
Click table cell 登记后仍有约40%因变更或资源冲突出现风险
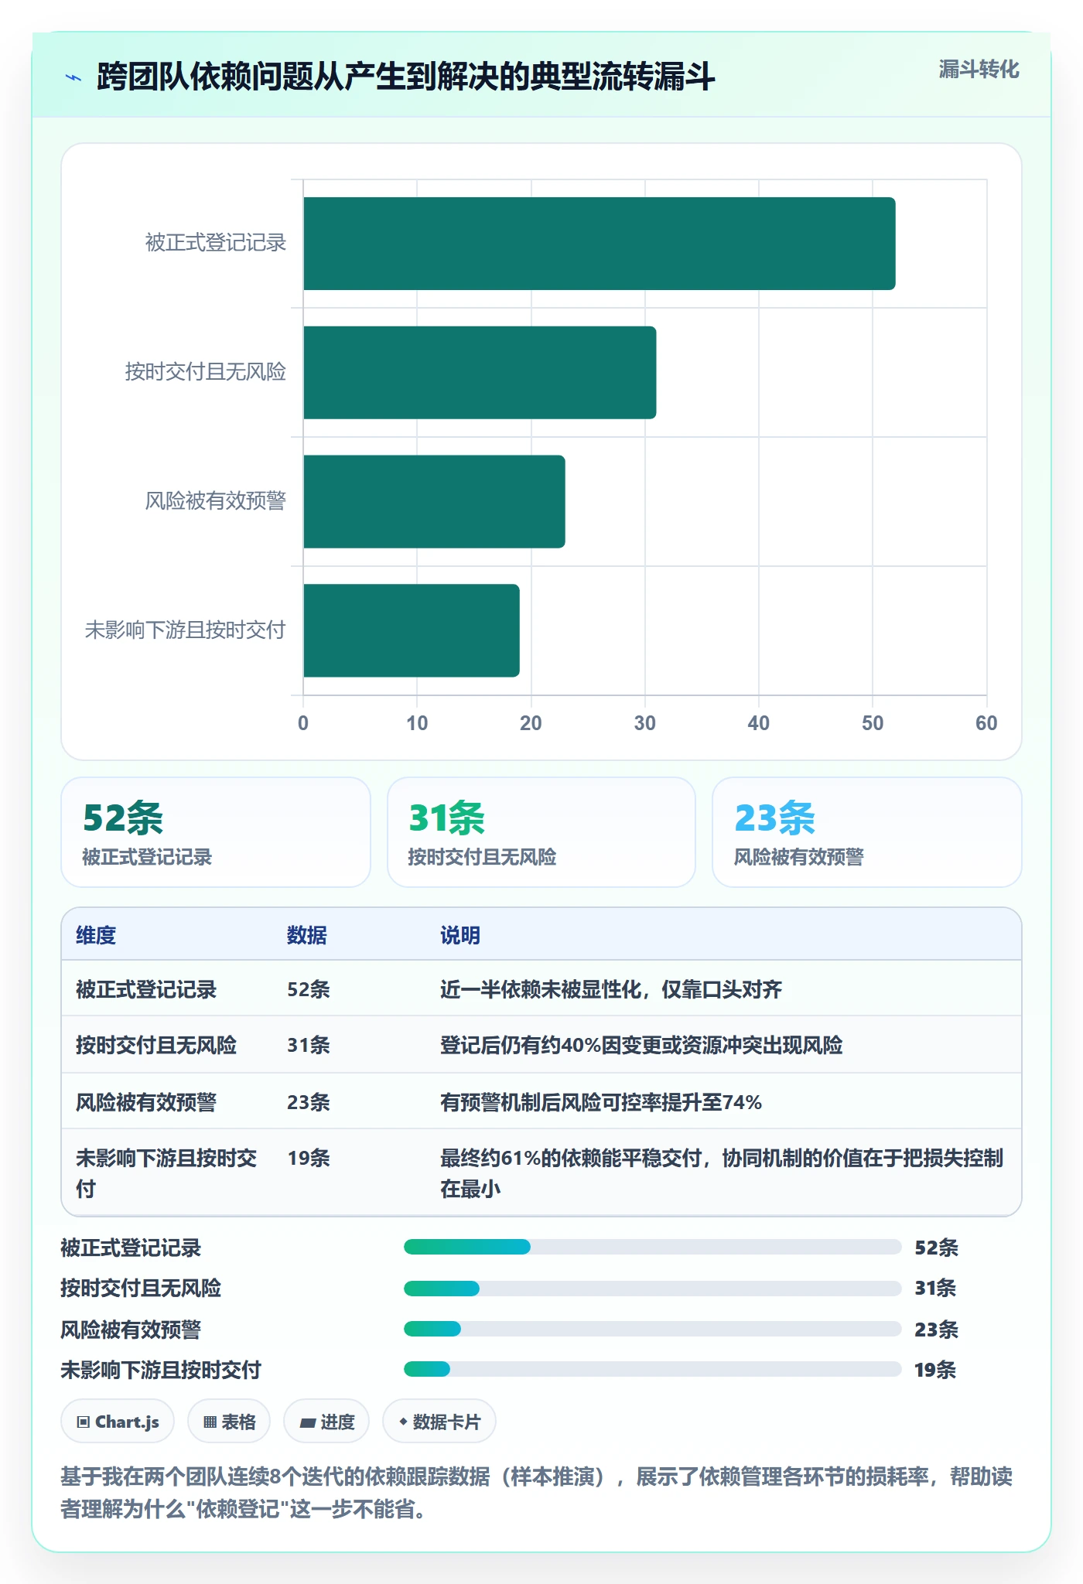click(x=641, y=1045)
